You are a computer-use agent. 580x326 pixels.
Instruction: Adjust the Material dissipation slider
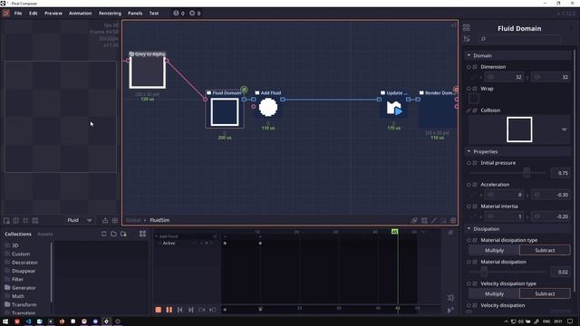[x=507, y=272]
